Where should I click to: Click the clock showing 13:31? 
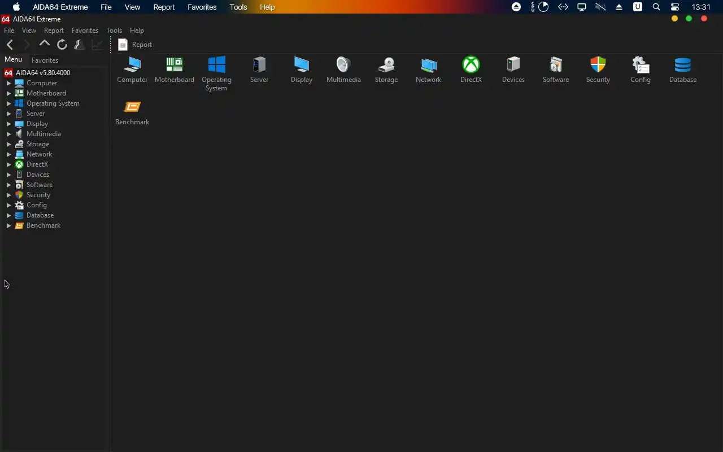tap(701, 7)
